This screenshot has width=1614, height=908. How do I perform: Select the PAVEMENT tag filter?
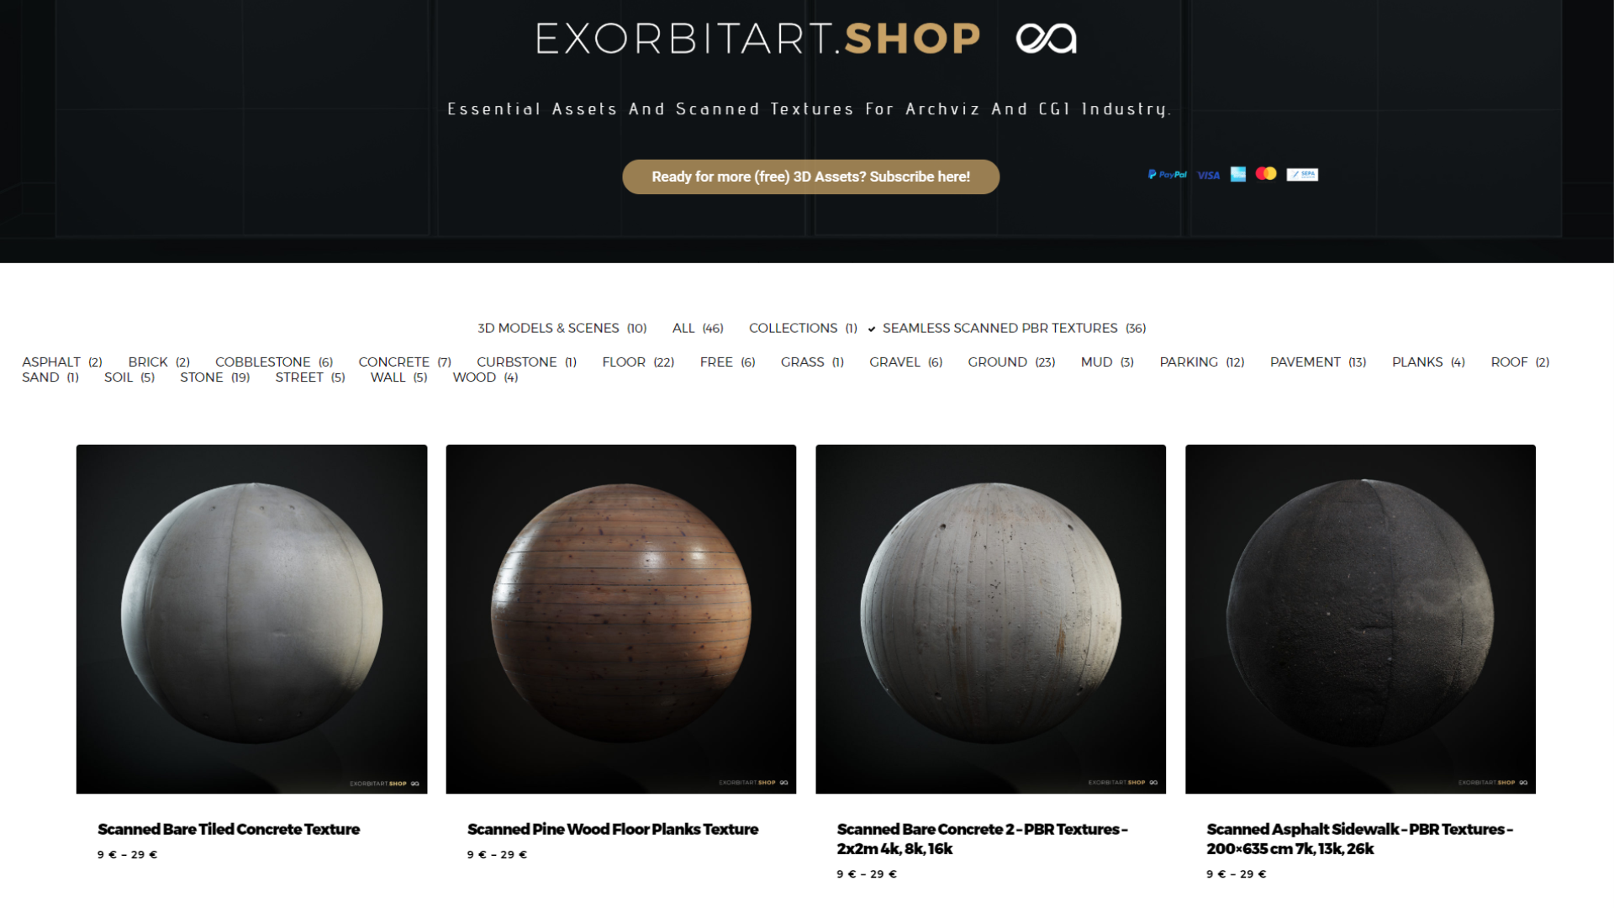tap(1318, 362)
